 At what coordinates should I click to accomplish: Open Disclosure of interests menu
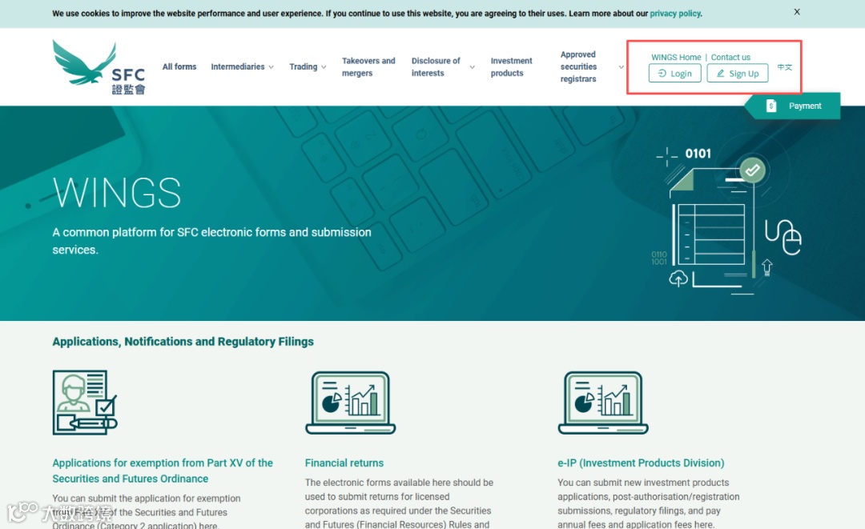click(436, 66)
